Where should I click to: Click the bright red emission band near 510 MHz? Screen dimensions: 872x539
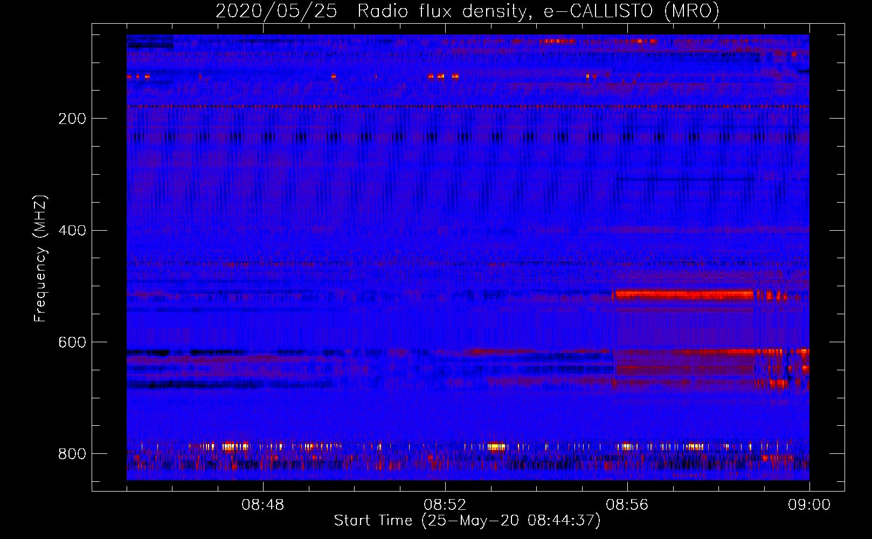683,295
